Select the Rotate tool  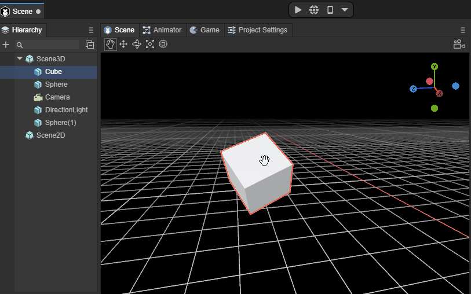coord(137,44)
